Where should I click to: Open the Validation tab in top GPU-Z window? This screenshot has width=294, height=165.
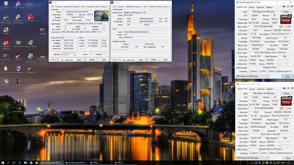[269, 7]
